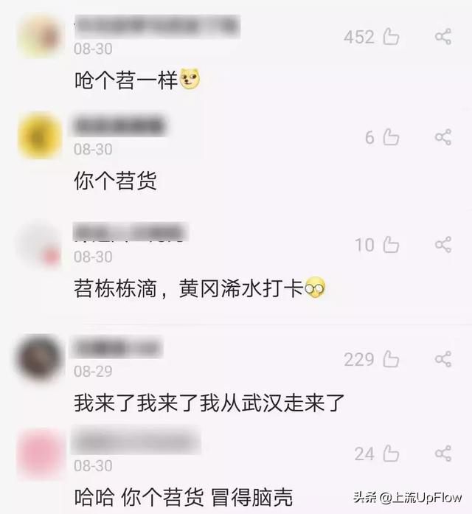Tap the comment '我来了我来了我从武汉走来了'
472x514 pixels.
(209, 403)
